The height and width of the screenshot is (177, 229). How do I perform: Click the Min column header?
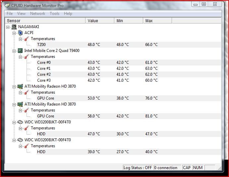129,21
